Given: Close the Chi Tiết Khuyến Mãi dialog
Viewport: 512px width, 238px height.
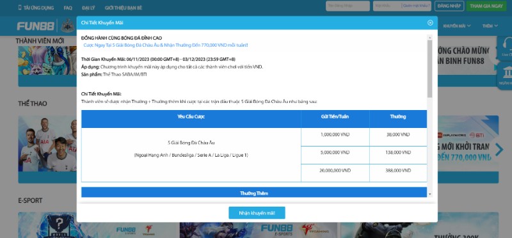Looking at the screenshot, I should click(x=430, y=22).
